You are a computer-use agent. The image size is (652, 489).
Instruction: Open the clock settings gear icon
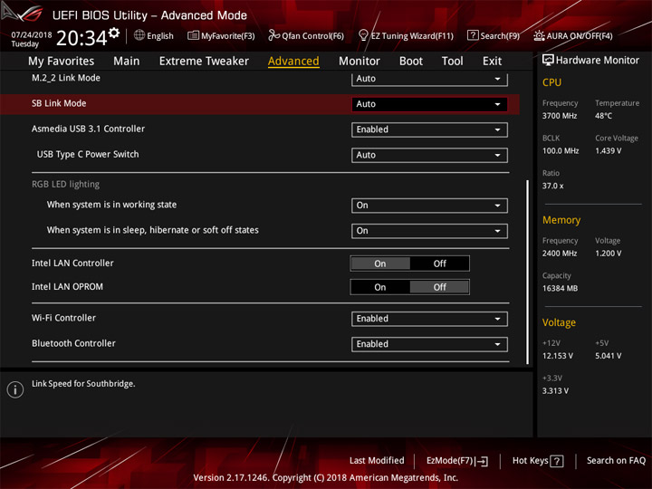(x=114, y=33)
